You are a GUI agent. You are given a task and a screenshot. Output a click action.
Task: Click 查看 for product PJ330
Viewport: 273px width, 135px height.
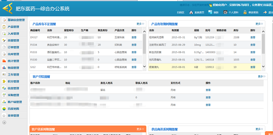[x=134, y=60]
